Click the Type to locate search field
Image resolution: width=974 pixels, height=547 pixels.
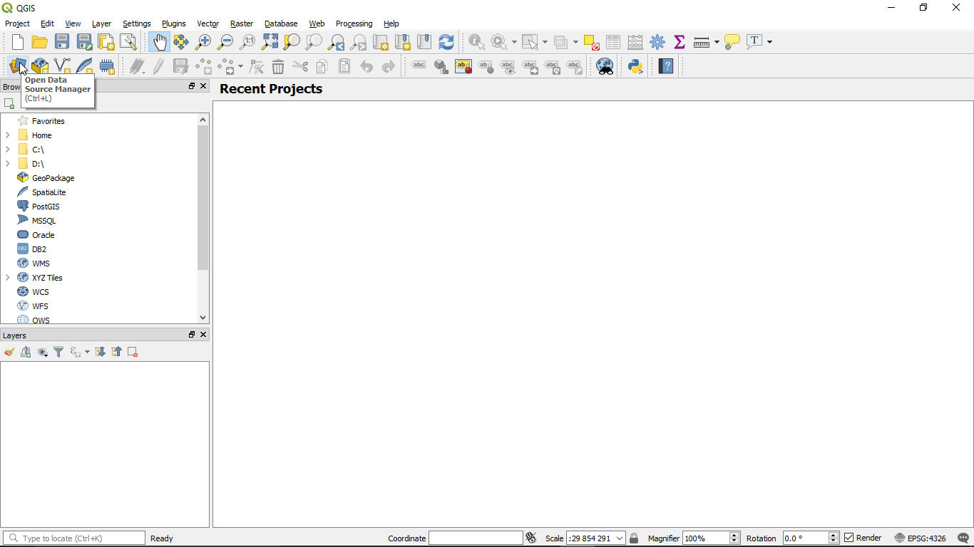coord(74,538)
